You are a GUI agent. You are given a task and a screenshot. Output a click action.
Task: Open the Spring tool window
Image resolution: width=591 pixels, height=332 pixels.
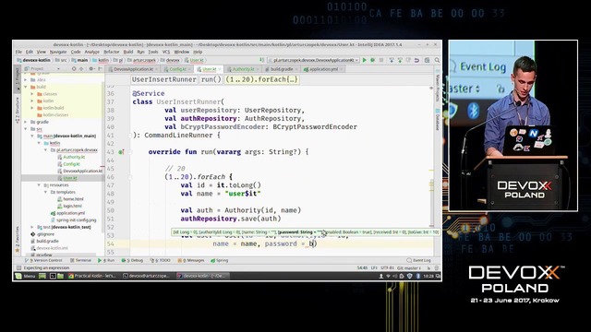click(x=220, y=260)
